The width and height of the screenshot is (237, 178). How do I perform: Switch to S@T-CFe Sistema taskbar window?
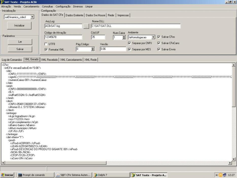coord(73,175)
